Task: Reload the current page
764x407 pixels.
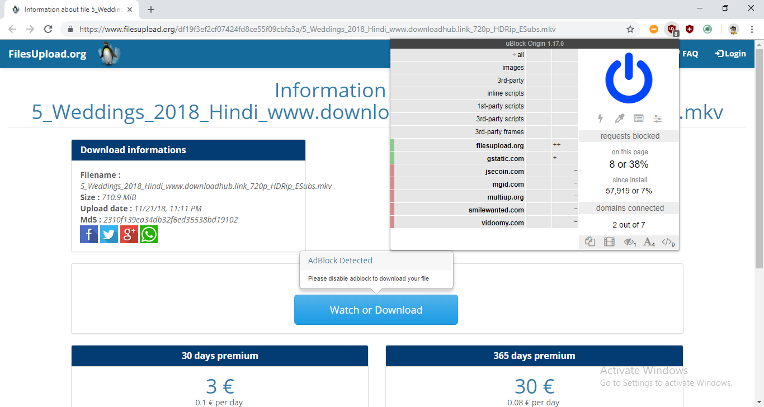Action: click(48, 29)
